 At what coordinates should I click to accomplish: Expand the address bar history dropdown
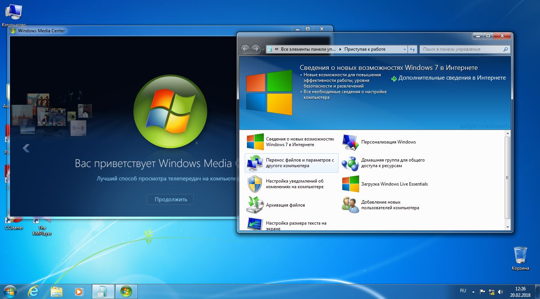click(x=405, y=49)
